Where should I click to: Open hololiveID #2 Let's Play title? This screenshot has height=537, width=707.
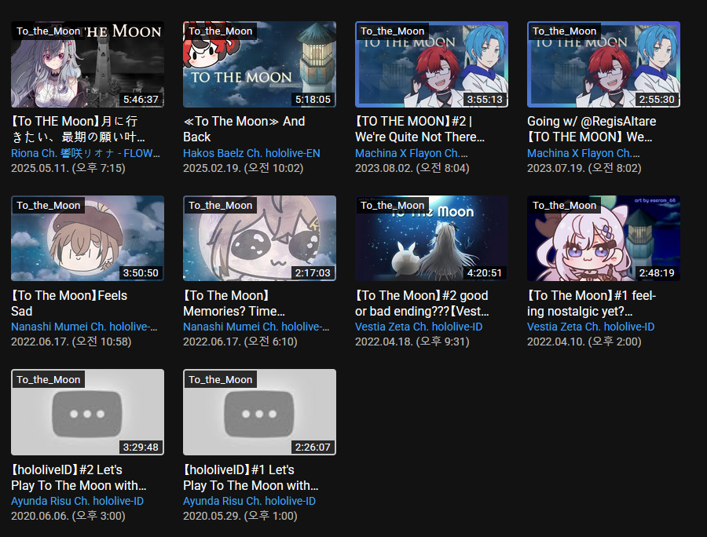[x=79, y=477]
